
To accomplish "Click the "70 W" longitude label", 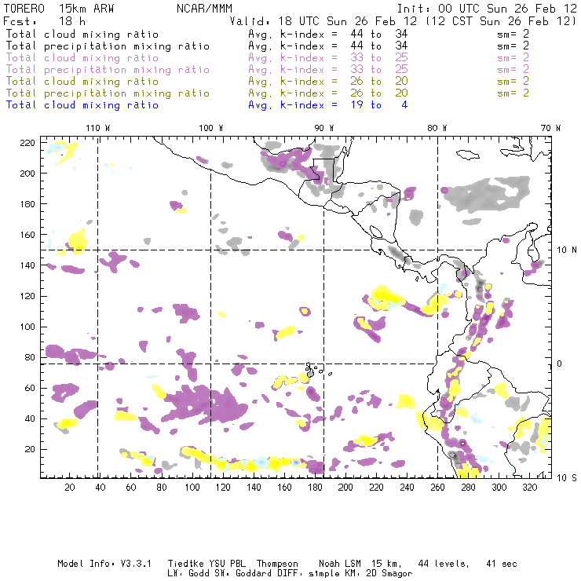I will coord(550,128).
